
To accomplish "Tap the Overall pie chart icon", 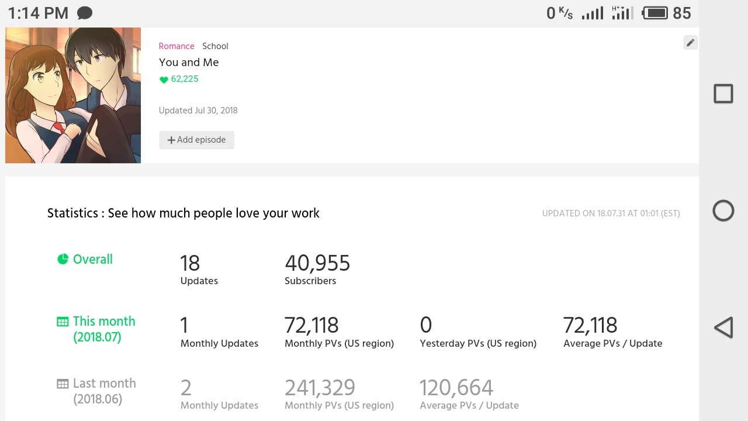I will click(63, 259).
